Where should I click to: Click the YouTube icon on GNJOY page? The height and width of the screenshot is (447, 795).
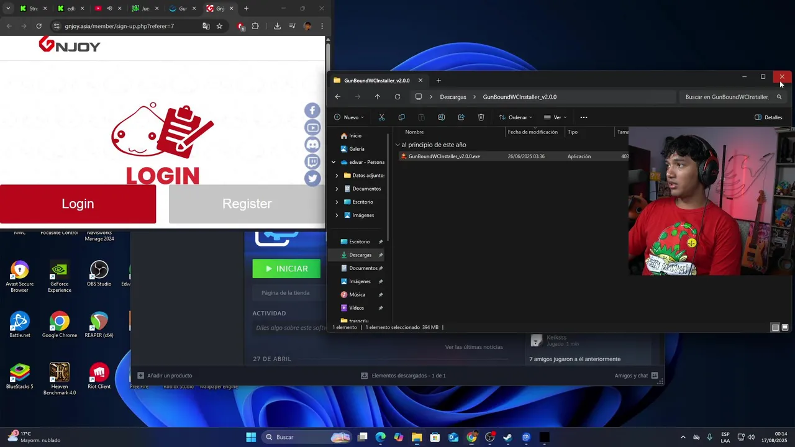point(312,127)
